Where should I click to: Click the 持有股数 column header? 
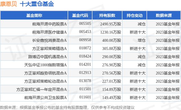107,16
